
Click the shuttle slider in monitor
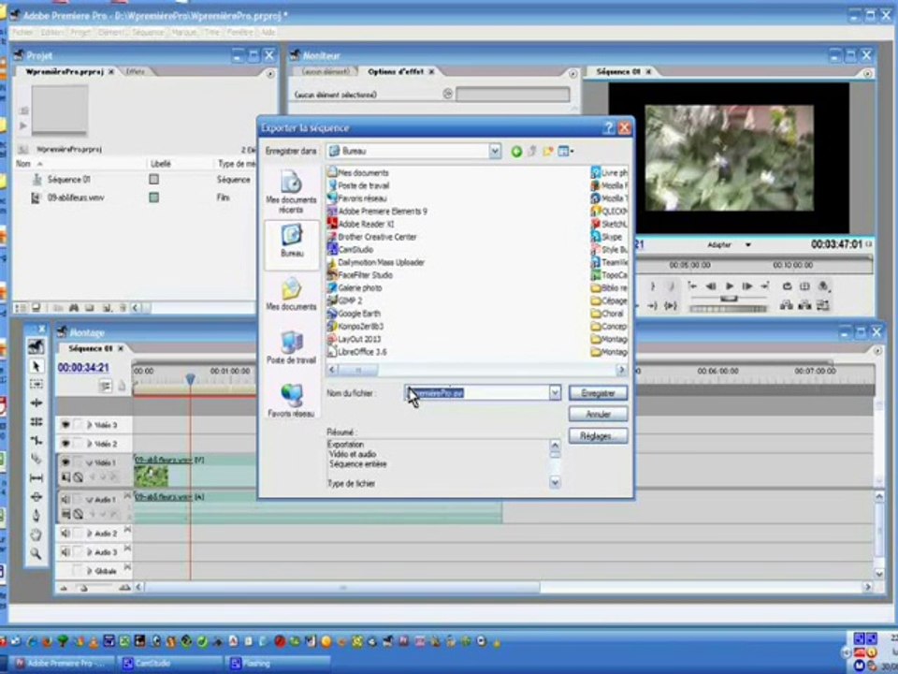(729, 300)
